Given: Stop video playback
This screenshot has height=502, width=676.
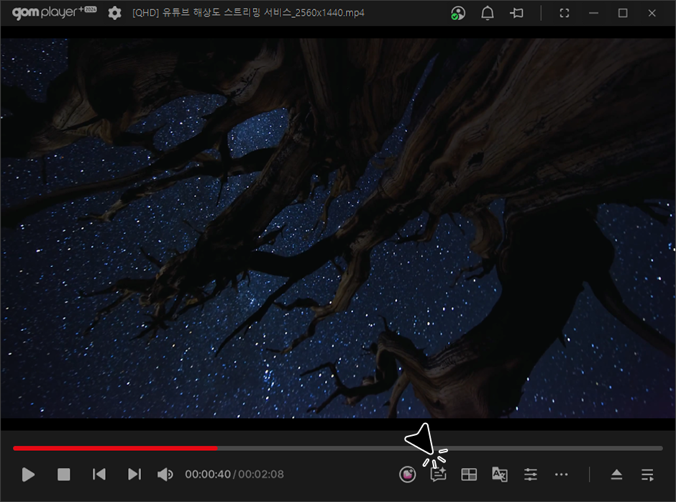Looking at the screenshot, I should point(64,475).
